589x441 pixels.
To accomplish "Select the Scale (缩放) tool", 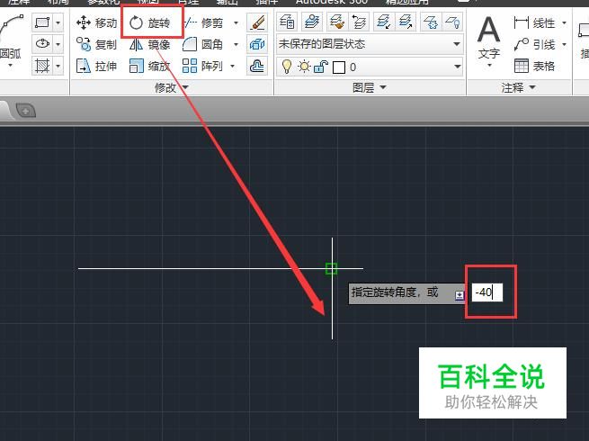I will (x=150, y=67).
